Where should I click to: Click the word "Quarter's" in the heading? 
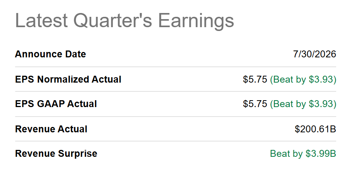pos(113,20)
